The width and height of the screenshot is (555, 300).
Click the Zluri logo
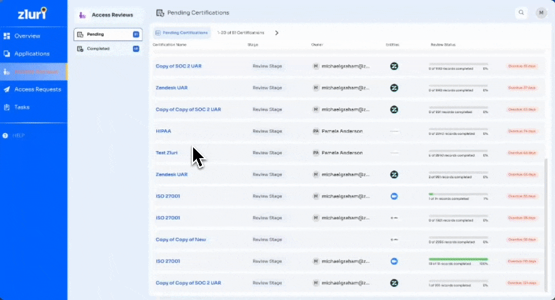click(x=32, y=14)
